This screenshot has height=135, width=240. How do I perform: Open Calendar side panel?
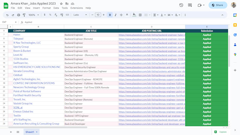point(235,15)
